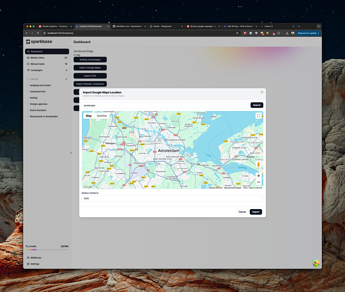345x292 pixels.
Task: Click the Google logo on the map
Action: pyautogui.click(x=87, y=187)
